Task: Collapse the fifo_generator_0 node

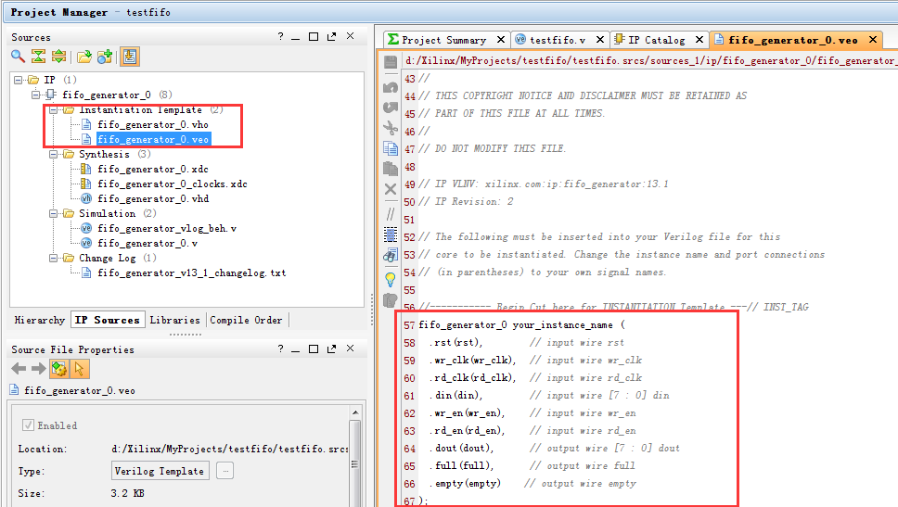Action: 36,95
